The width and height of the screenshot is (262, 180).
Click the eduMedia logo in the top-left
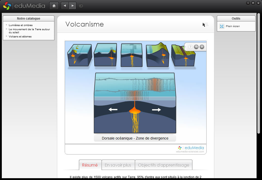click(24, 5)
